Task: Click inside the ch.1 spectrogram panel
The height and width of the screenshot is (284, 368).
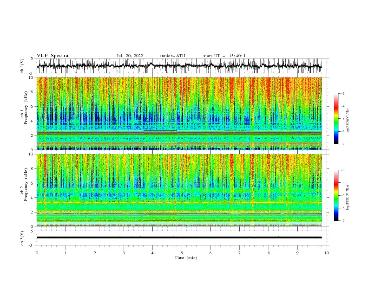Action: click(x=179, y=113)
